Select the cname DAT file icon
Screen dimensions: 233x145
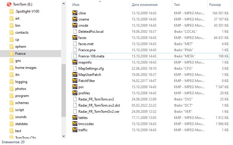coord(75,19)
